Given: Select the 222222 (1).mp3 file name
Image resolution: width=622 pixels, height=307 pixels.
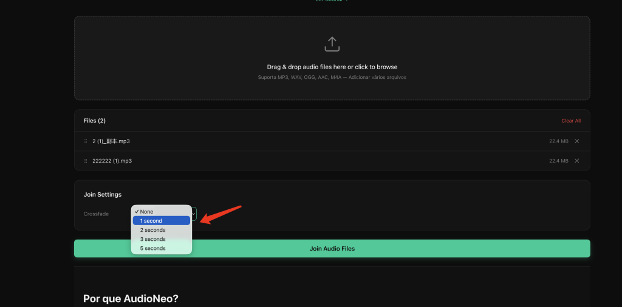Looking at the screenshot, I should click(112, 161).
